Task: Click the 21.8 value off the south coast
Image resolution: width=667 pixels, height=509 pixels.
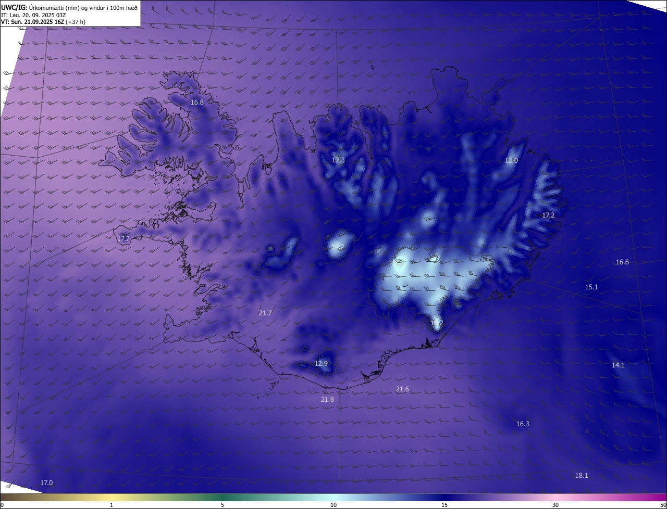Action: coord(327,399)
